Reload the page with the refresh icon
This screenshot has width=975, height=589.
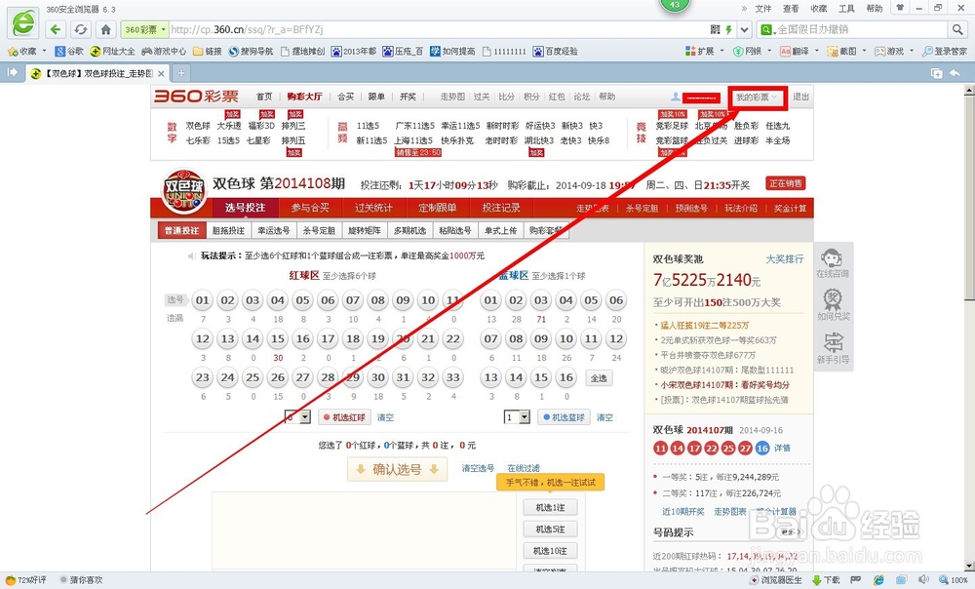pyautogui.click(x=80, y=29)
